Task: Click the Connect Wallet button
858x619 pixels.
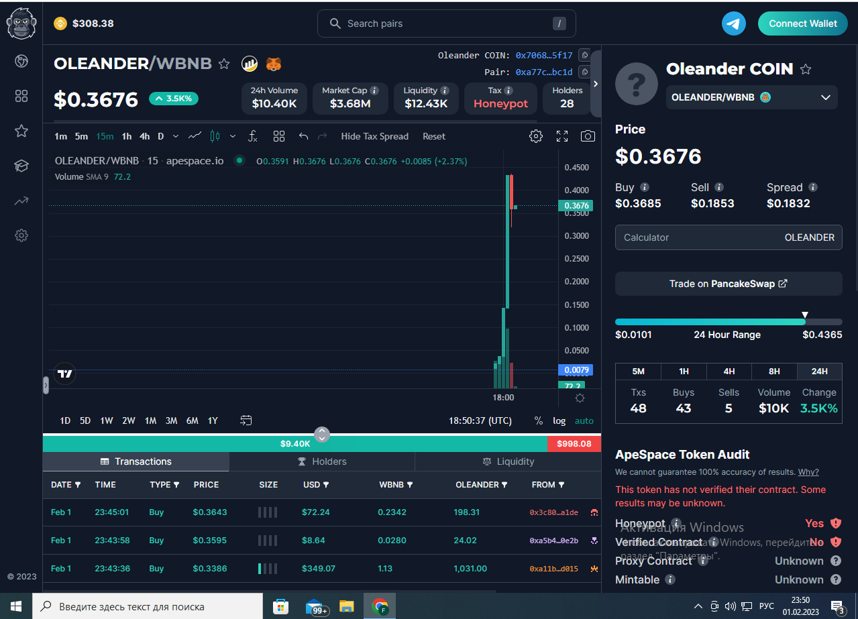Action: click(802, 23)
